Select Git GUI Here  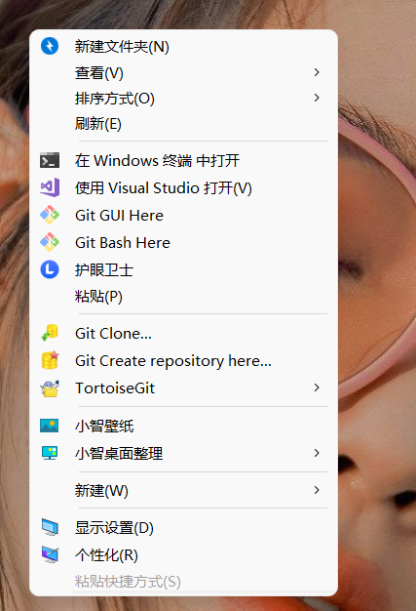point(183,215)
